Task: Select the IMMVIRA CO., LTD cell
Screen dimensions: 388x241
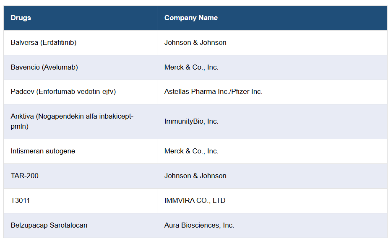Action: pos(195,201)
